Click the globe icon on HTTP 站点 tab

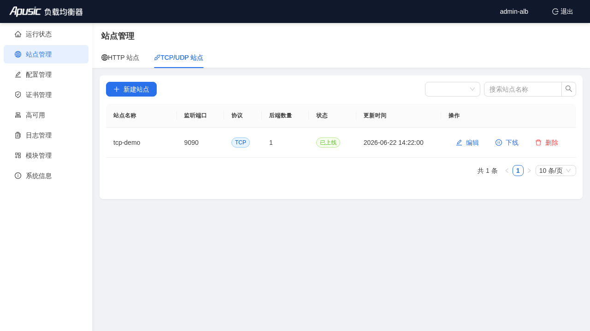pyautogui.click(x=105, y=57)
